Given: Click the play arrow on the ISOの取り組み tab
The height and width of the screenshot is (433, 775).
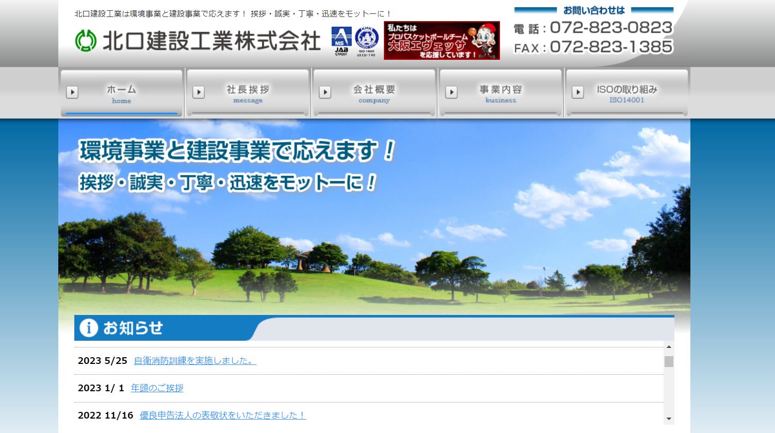Looking at the screenshot, I should 578,92.
